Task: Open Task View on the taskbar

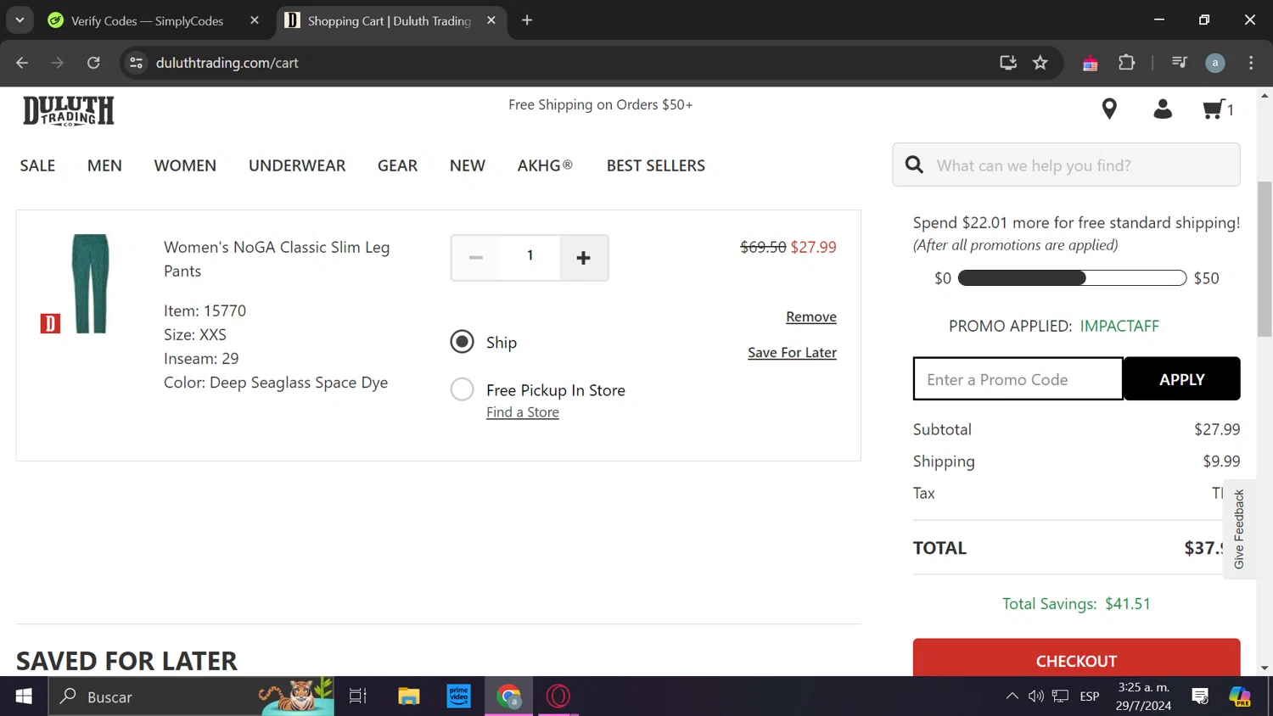Action: pos(358,696)
